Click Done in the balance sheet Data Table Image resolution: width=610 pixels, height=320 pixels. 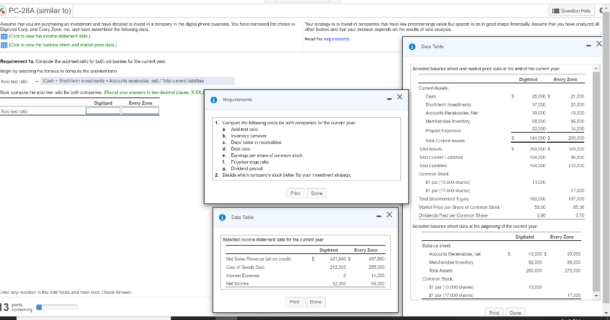point(515,313)
